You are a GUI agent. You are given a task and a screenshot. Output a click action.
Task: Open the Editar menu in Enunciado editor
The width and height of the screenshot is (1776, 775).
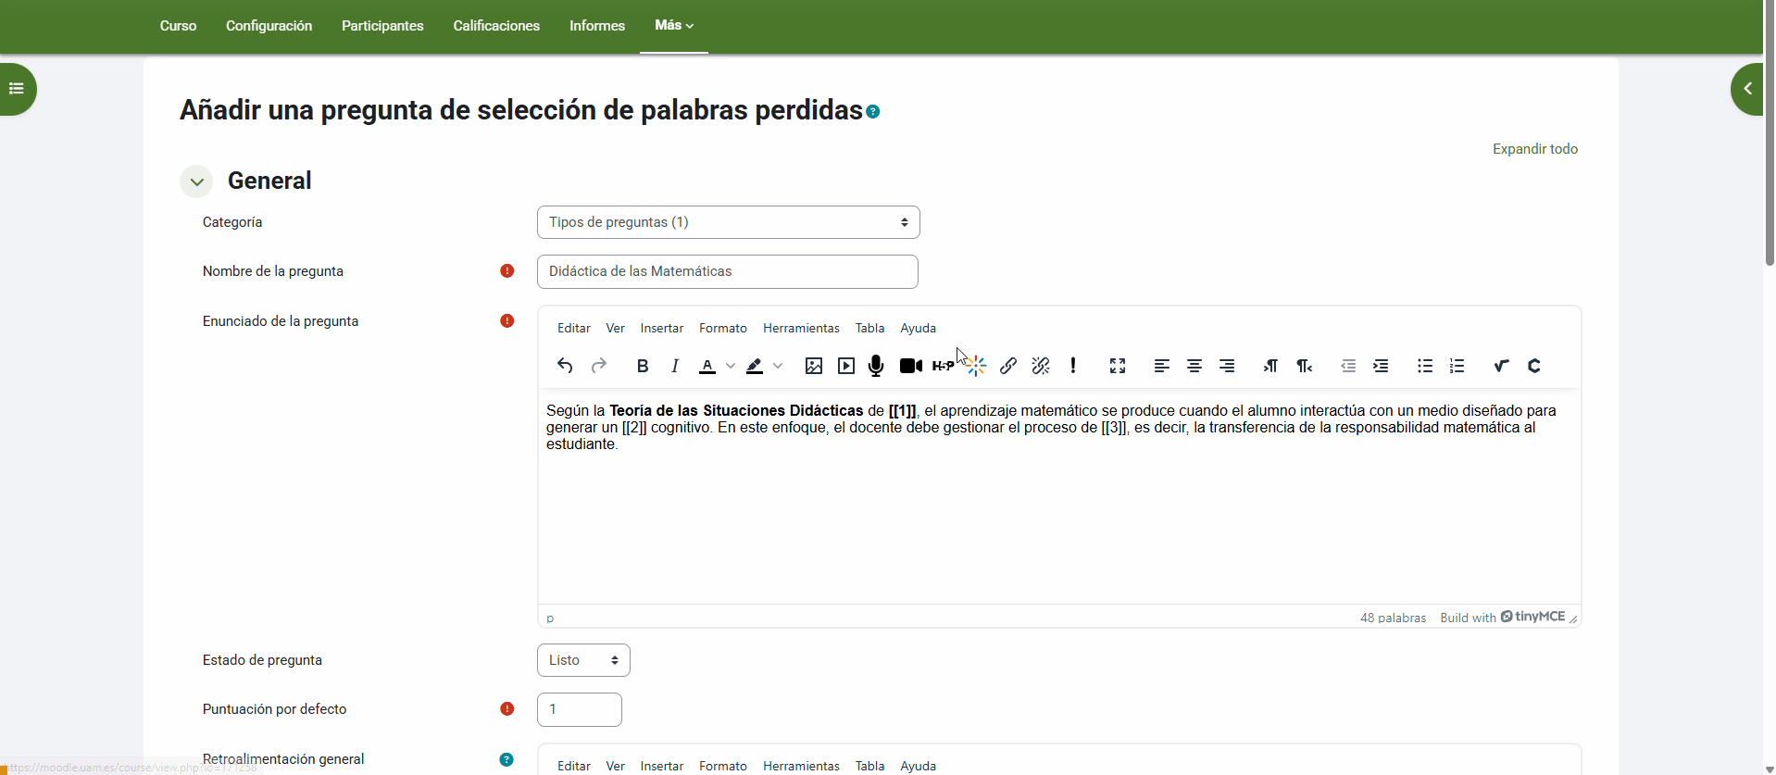click(x=574, y=328)
